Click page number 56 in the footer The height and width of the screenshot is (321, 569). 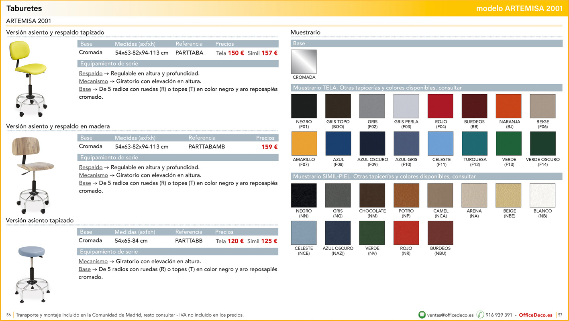tap(8, 315)
